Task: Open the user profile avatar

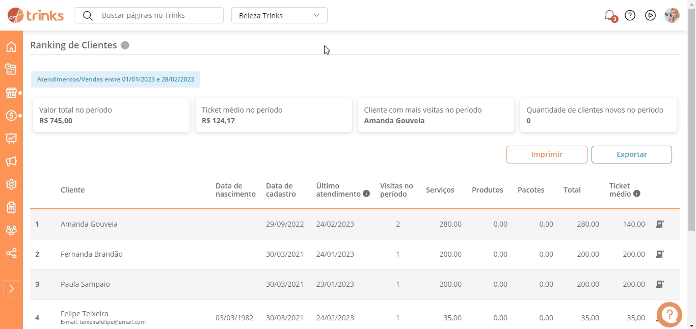Action: click(672, 15)
